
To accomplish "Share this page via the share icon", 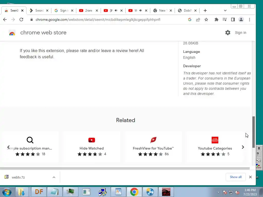I will click(x=198, y=19).
